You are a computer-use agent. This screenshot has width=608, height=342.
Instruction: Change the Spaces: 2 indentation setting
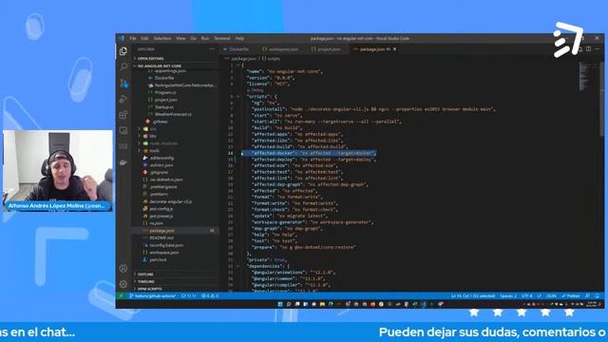point(508,295)
